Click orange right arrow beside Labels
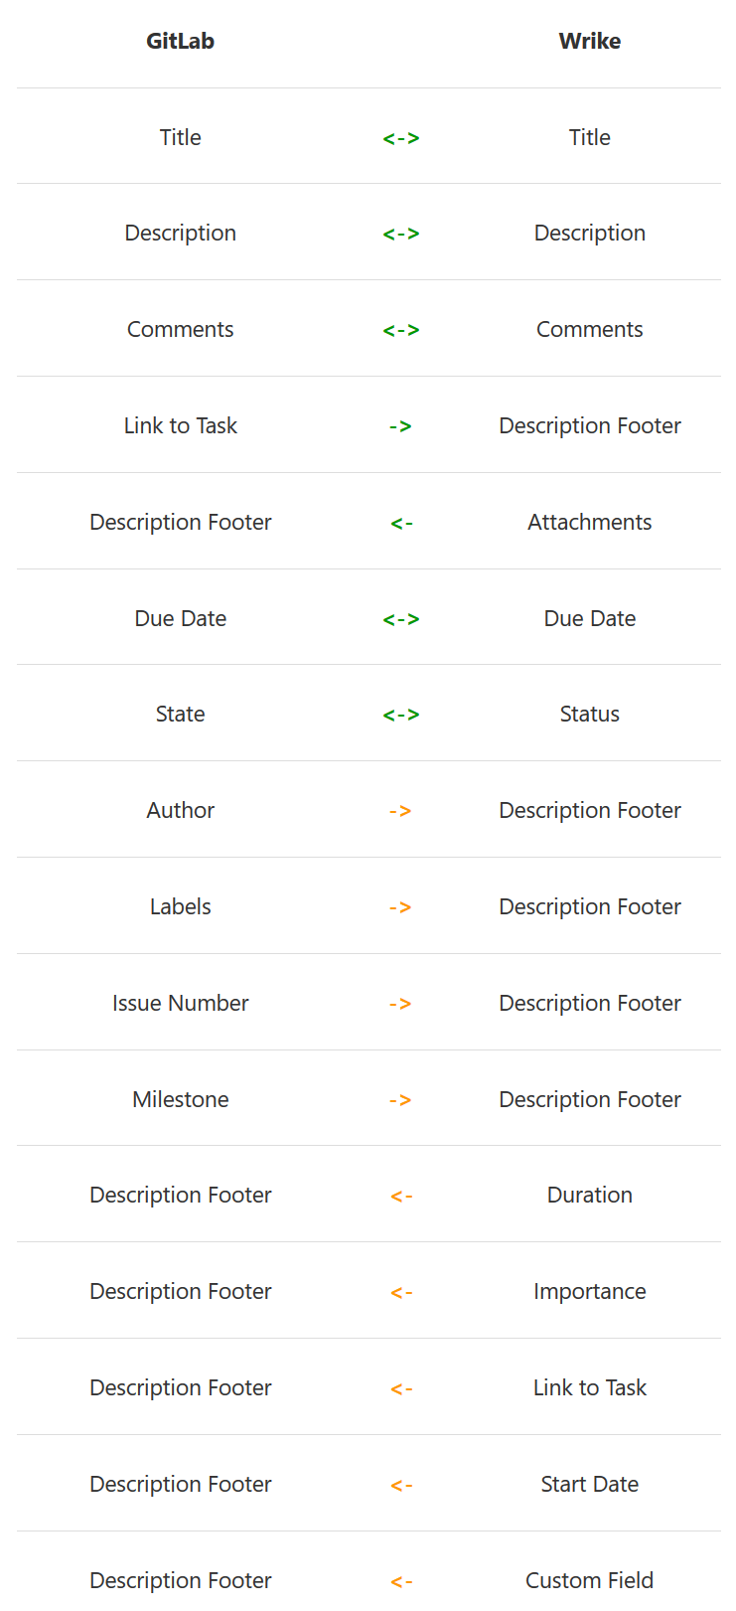736x1611 pixels. pyautogui.click(x=400, y=907)
